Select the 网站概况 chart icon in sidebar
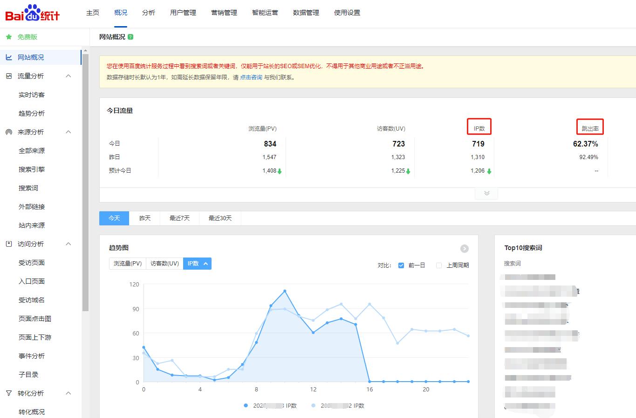Screen dimensions: 636x418 point(8,57)
